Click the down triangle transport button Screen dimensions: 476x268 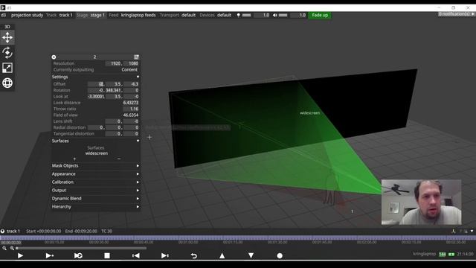coord(251,256)
